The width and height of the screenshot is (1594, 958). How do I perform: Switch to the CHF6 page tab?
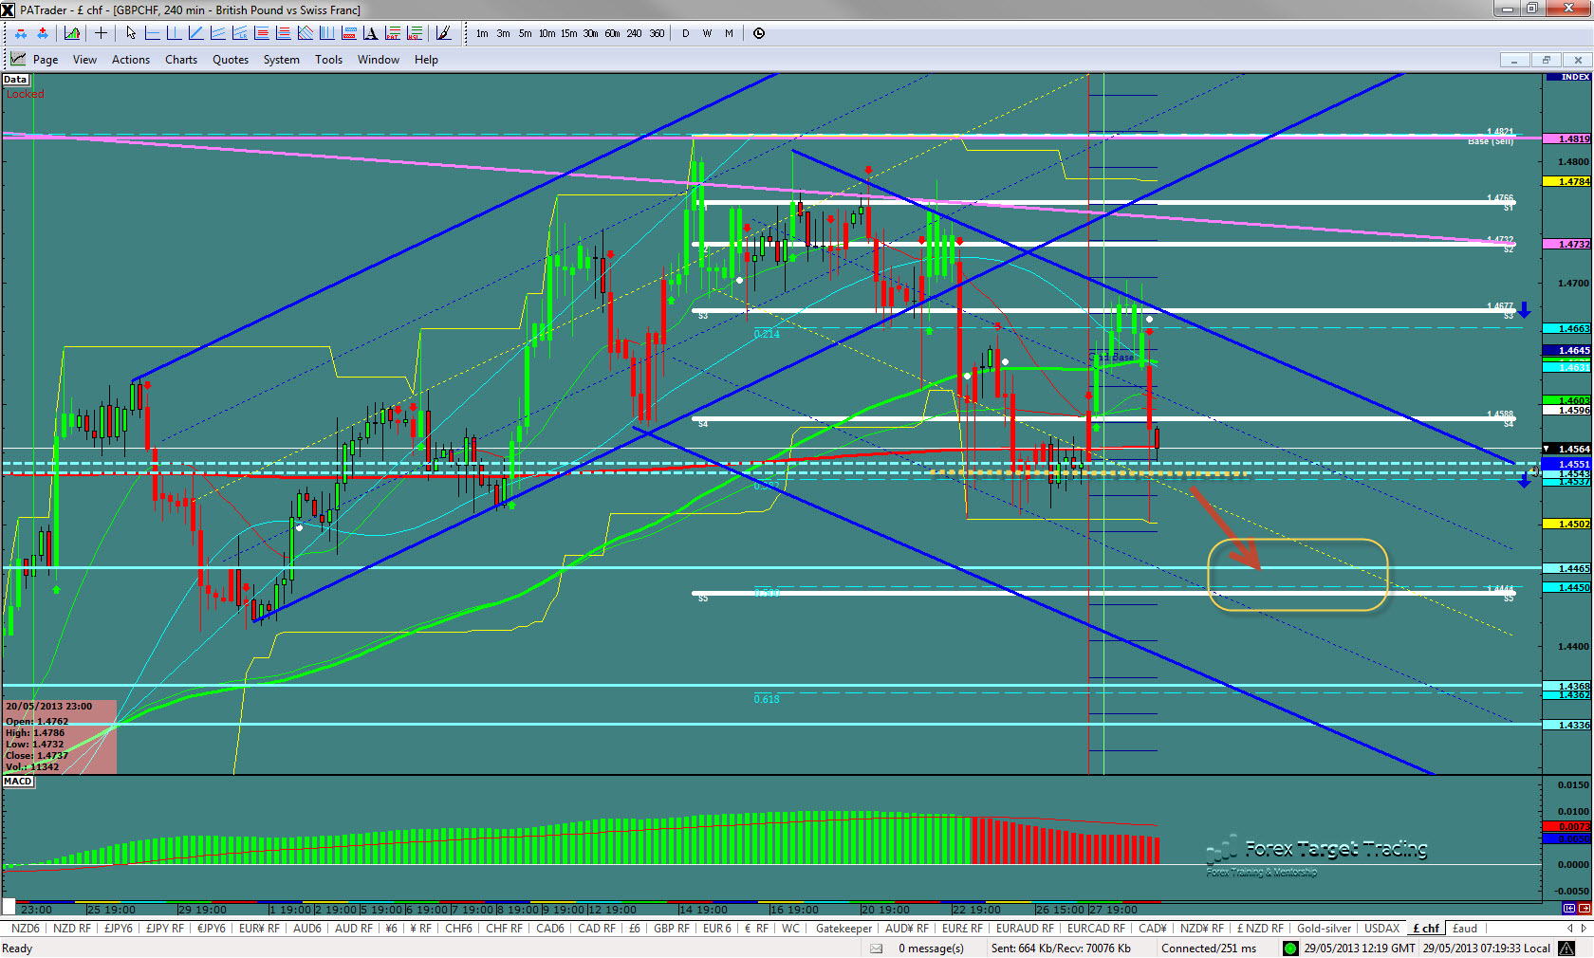click(458, 929)
